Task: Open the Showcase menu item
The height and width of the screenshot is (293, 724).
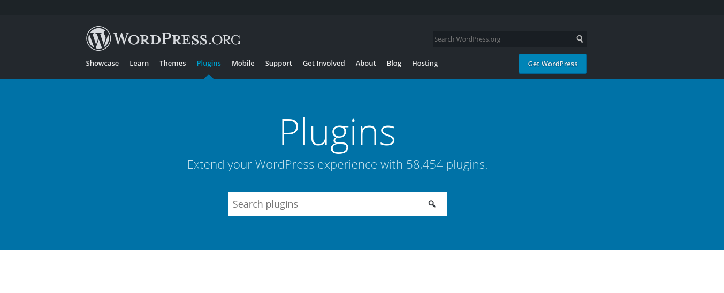Action: 102,63
